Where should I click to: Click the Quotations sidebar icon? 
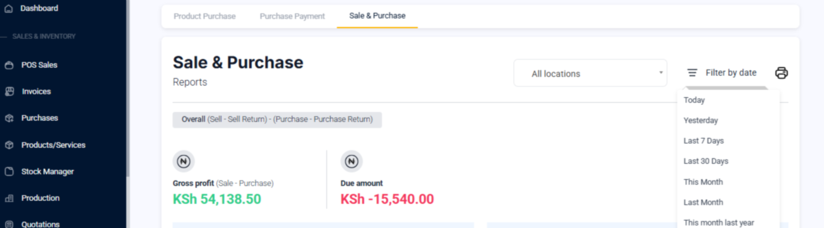pos(9,224)
